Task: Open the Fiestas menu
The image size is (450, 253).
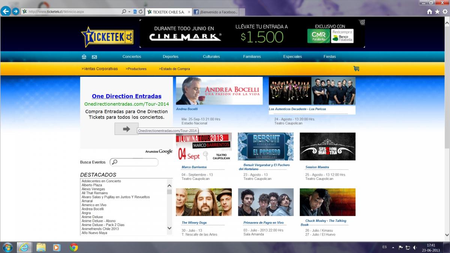Action: 330,57
